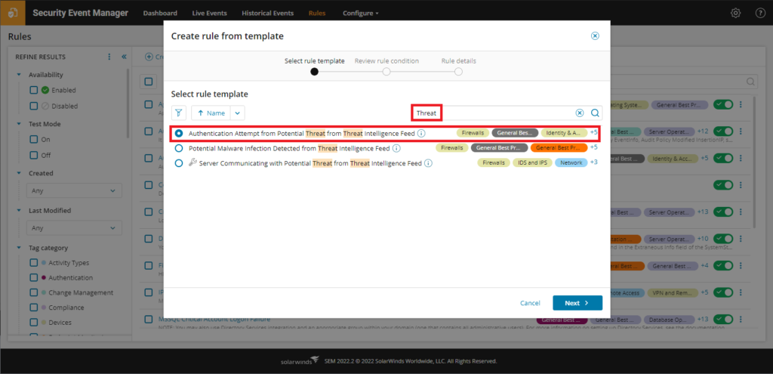Check the Activity Types tag checkbox
This screenshot has width=773, height=374.
tap(34, 263)
